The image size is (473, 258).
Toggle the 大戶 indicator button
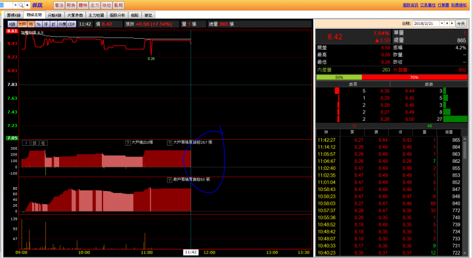(22, 24)
